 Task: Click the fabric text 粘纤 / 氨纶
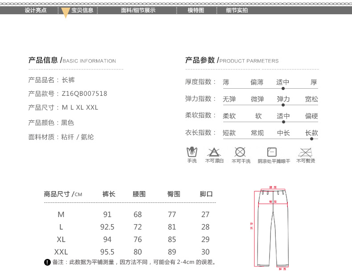click(77, 137)
